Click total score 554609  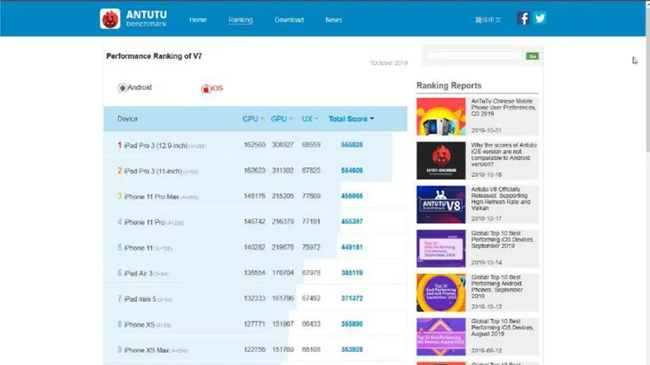[x=352, y=171]
